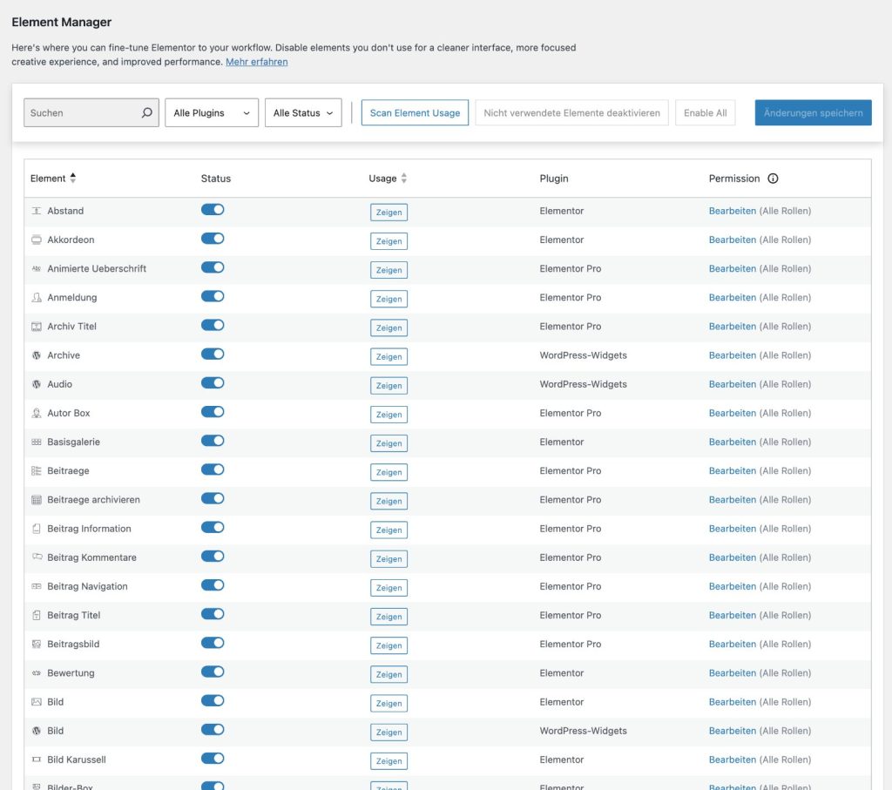Click the Plugin column header
Image resolution: width=892 pixels, height=790 pixels.
click(x=553, y=179)
